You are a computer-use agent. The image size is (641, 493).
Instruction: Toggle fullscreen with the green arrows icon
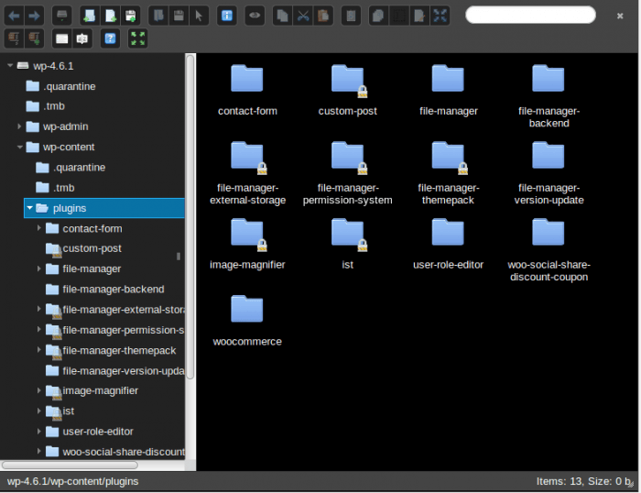coord(137,38)
